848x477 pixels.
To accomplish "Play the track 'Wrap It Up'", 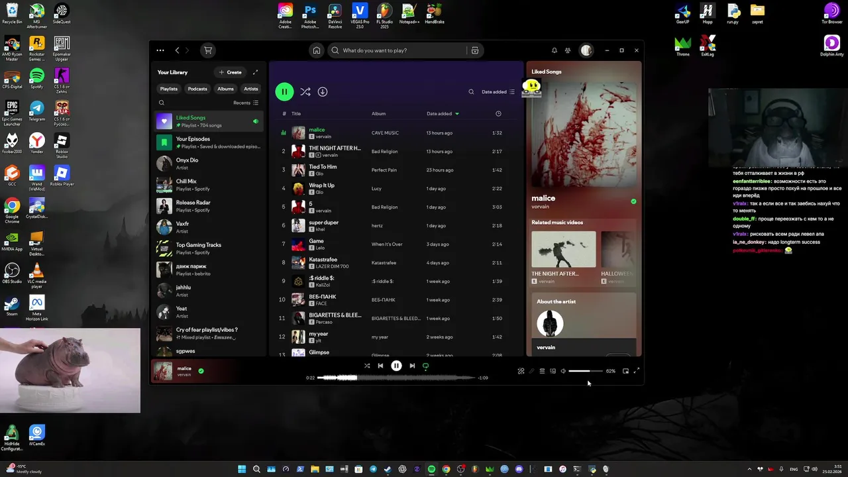I will point(321,185).
